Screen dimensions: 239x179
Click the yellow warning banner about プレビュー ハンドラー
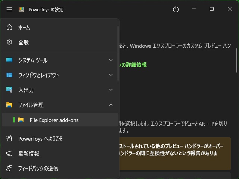click(175, 154)
